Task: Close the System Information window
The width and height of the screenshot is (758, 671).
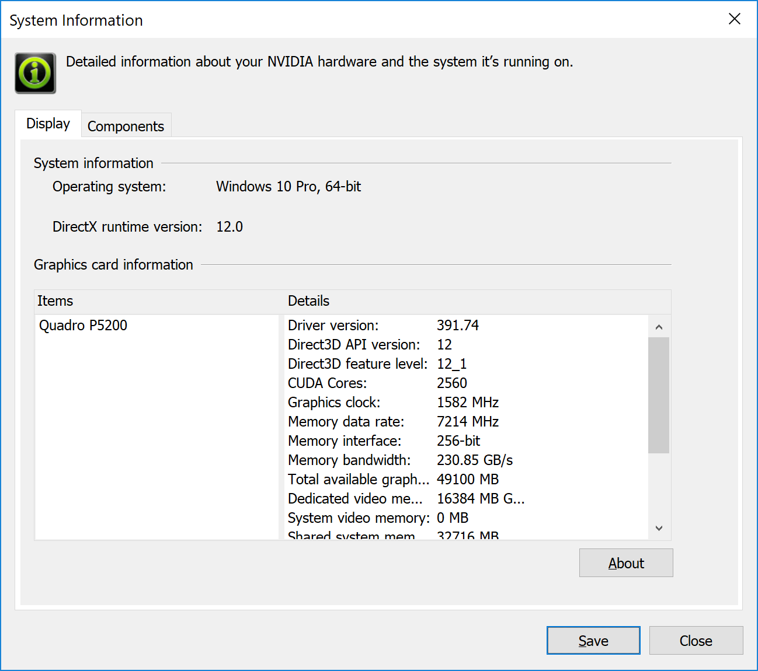Action: pyautogui.click(x=735, y=19)
